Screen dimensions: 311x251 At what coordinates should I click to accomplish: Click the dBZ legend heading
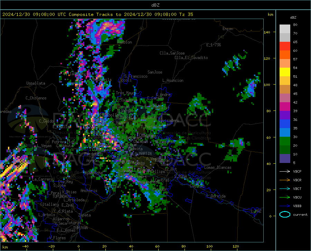point(293,17)
